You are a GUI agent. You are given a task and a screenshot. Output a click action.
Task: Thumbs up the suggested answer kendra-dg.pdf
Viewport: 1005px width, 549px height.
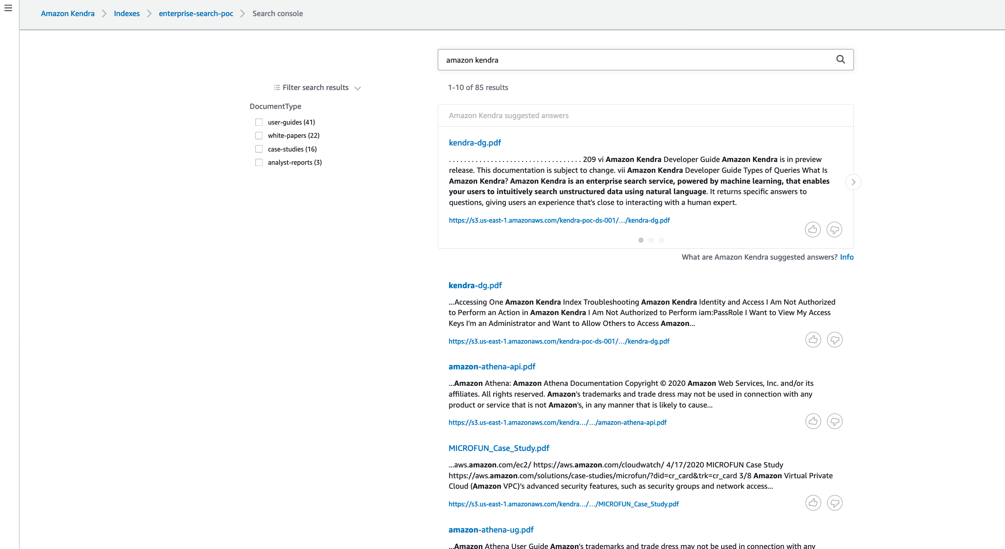pos(812,229)
